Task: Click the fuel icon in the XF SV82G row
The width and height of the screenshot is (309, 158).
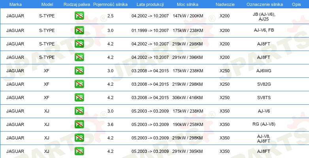Action: tap(79, 84)
